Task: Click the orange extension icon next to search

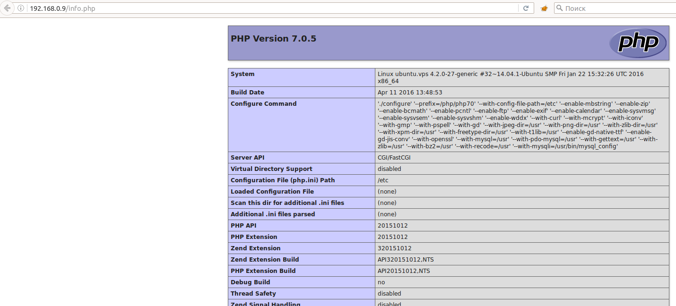Action: click(x=544, y=8)
